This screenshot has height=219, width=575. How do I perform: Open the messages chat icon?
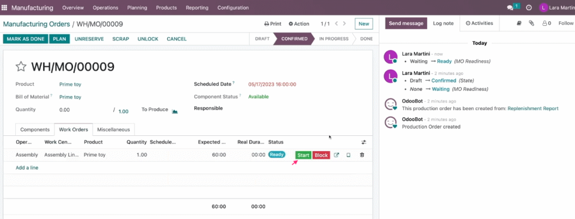click(510, 7)
